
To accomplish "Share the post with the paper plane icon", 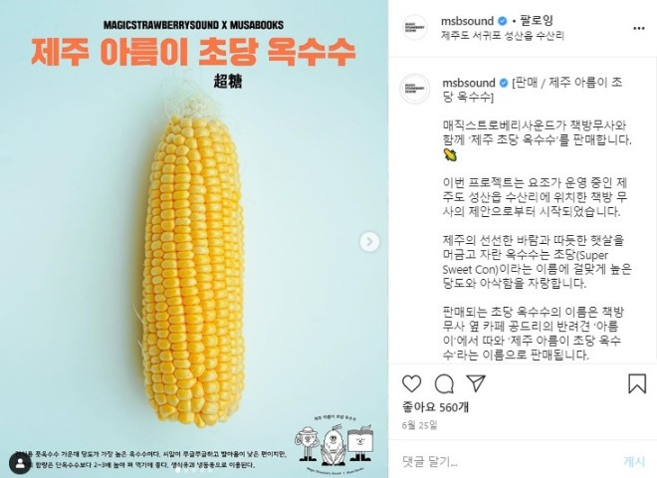I will click(x=476, y=383).
